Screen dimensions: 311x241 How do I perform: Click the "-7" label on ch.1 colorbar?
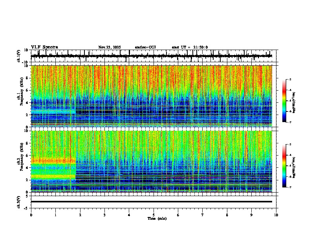290,122
